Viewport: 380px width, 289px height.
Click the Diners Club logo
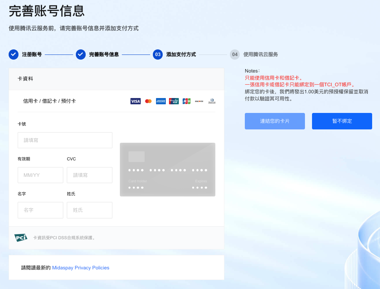(212, 101)
